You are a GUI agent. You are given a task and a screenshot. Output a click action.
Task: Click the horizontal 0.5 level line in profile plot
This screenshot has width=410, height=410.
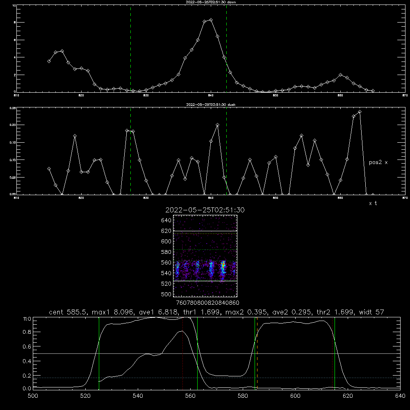[x=216, y=353]
